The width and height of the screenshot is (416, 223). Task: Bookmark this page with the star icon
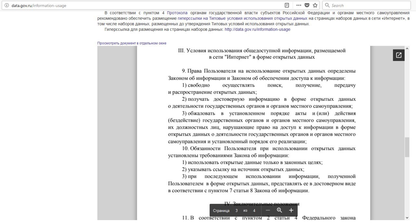315,6
